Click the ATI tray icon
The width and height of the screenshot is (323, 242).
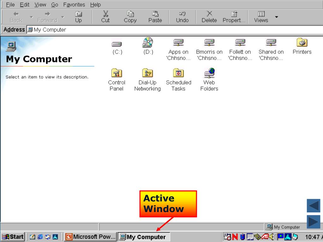coord(265,237)
